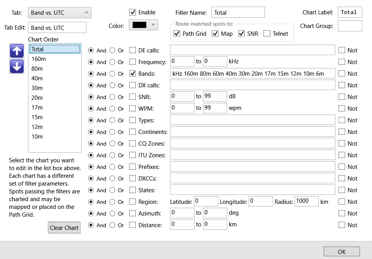Viewport: 372px width, 259px height.
Task: Focus the SNR upper limit field showing 99
Action: click(x=215, y=96)
